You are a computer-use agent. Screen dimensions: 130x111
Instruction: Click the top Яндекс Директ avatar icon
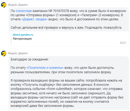point(4,5)
